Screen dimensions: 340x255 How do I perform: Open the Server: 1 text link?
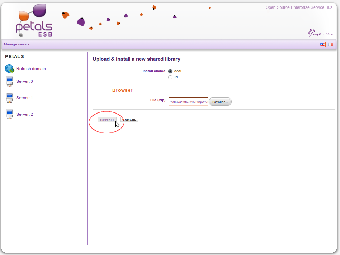25,98
